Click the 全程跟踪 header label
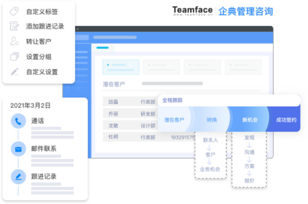This screenshot has height=204, width=308. [172, 100]
